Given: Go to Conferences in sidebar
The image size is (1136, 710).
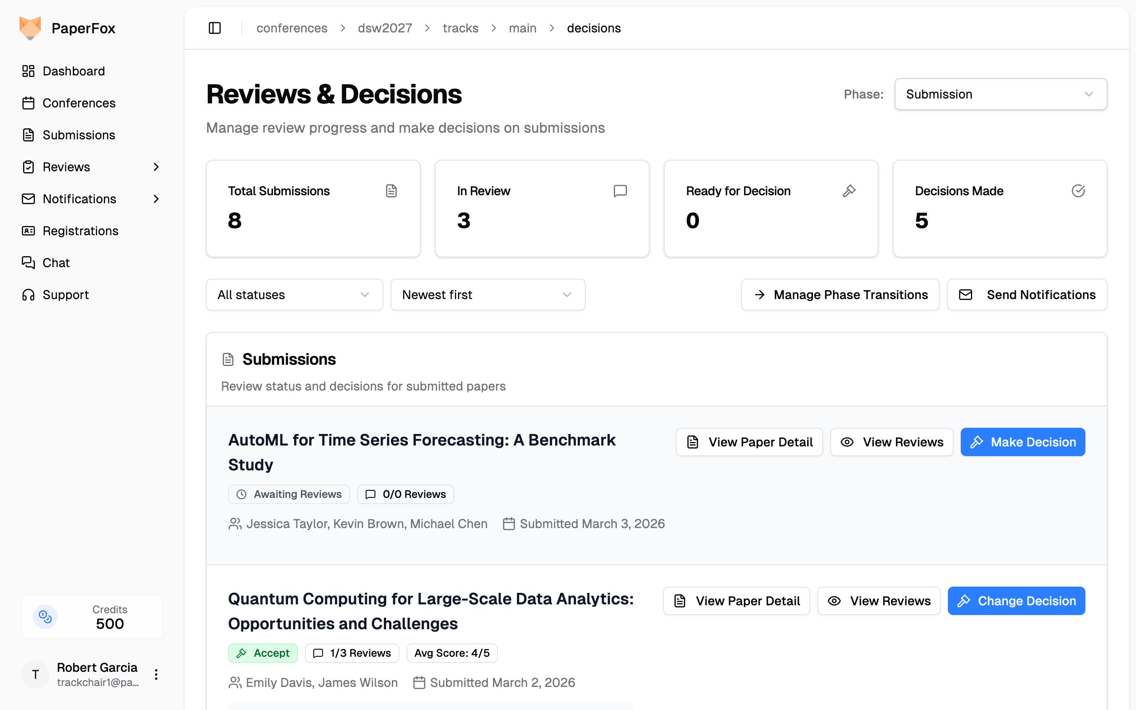Looking at the screenshot, I should tap(79, 103).
